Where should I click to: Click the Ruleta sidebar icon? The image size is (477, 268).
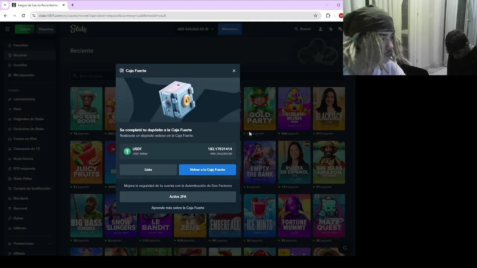coord(9,218)
